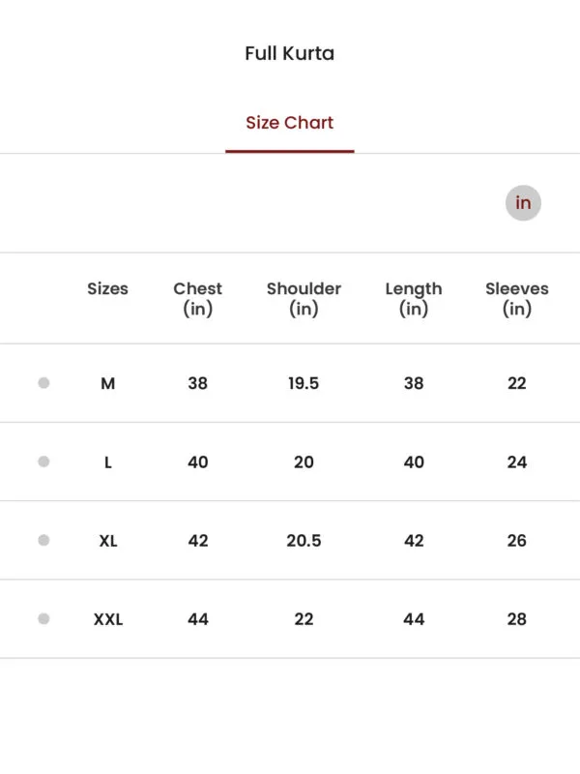Select the radio dot for size M
The width and height of the screenshot is (580, 774).
tap(43, 383)
